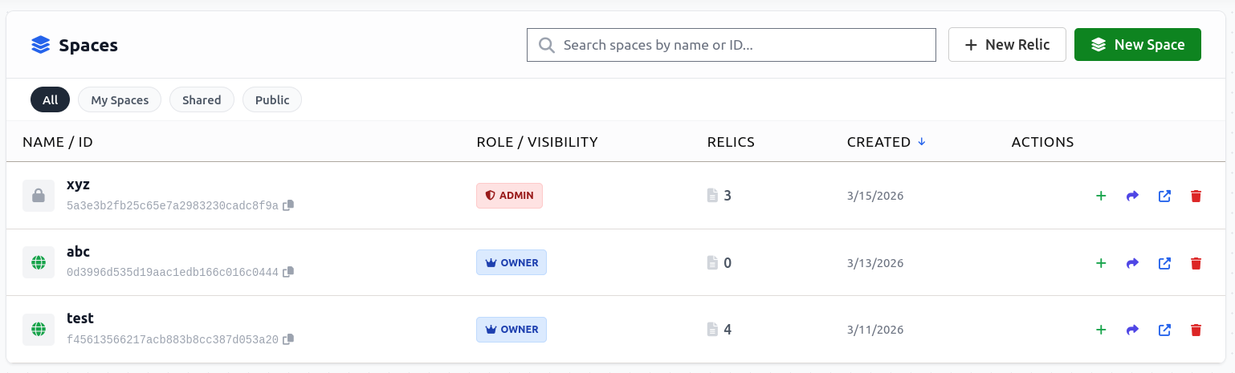Click ID 5a3e3b2fb25c65e7a2983230cadc8f9a
The width and height of the screenshot is (1235, 373).
(173, 206)
